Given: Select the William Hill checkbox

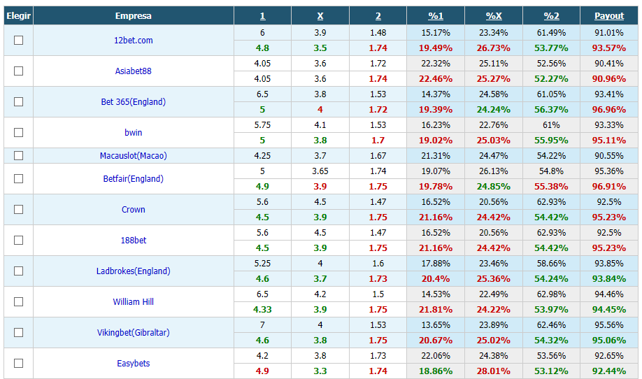Looking at the screenshot, I should coord(18,301).
